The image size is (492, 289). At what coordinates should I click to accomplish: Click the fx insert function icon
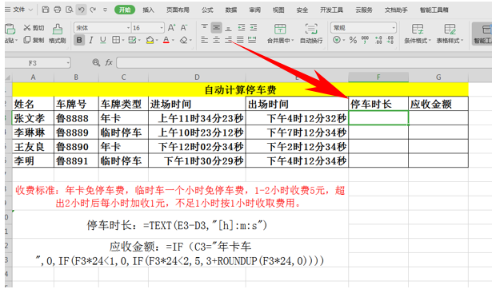[x=109, y=62]
